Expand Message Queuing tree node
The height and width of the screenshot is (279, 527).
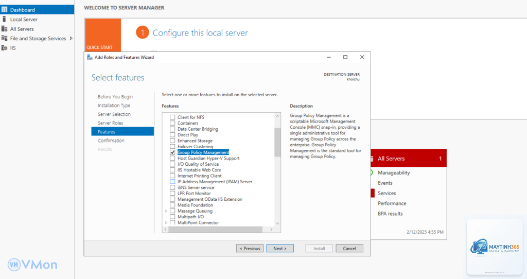(166, 211)
